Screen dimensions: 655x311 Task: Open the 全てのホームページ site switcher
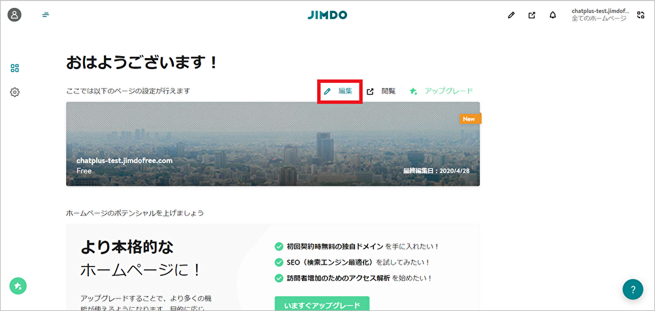coord(599,19)
